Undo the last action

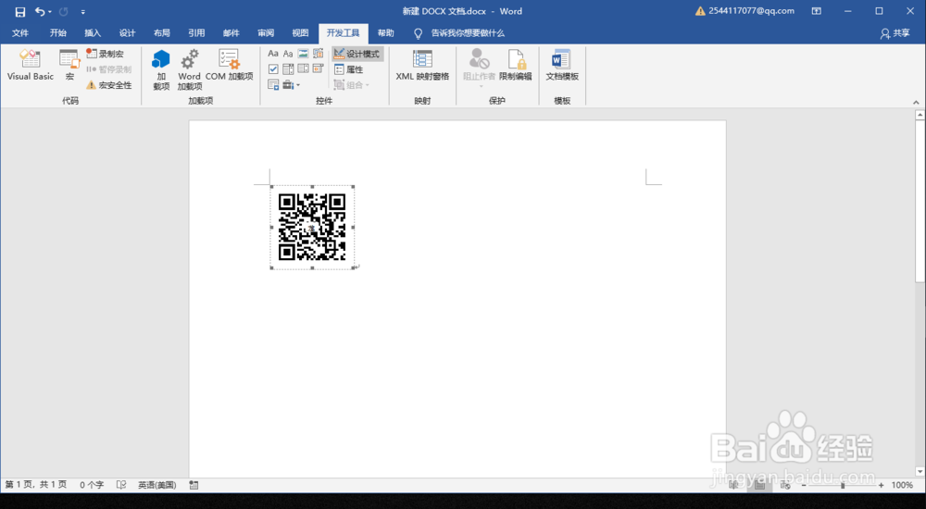point(40,11)
